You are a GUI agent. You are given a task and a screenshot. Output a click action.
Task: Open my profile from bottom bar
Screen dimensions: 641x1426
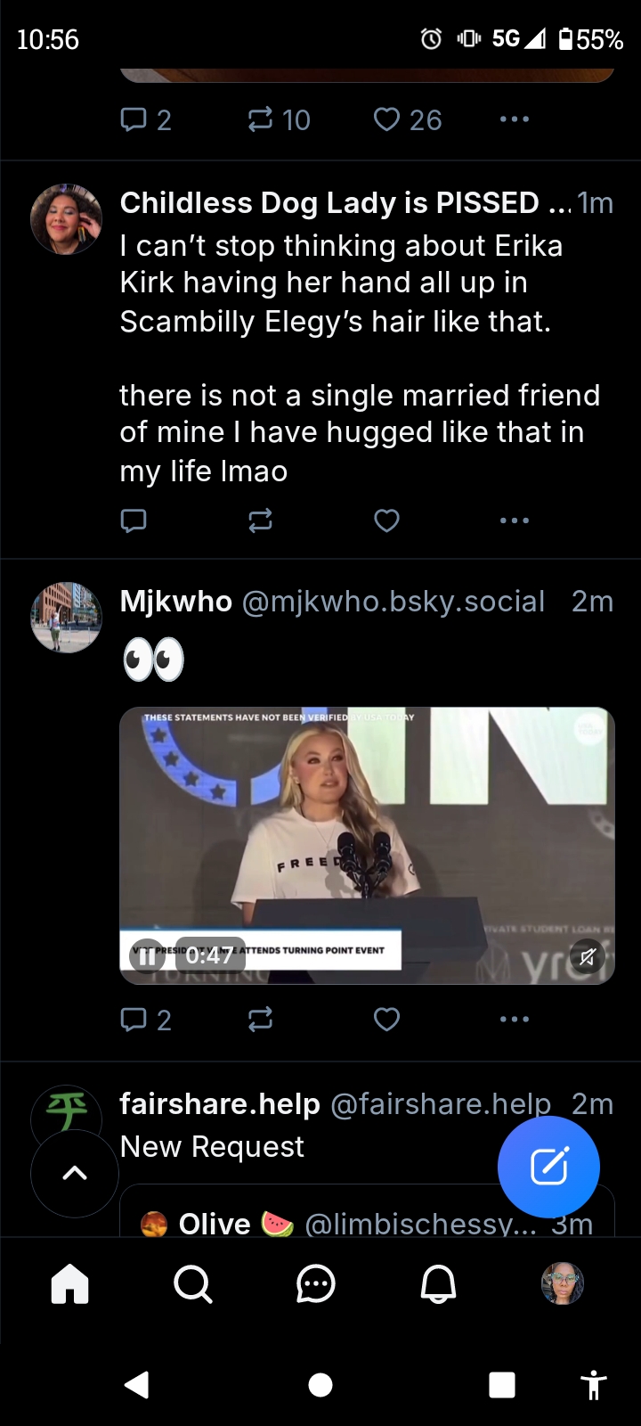pyautogui.click(x=563, y=1284)
